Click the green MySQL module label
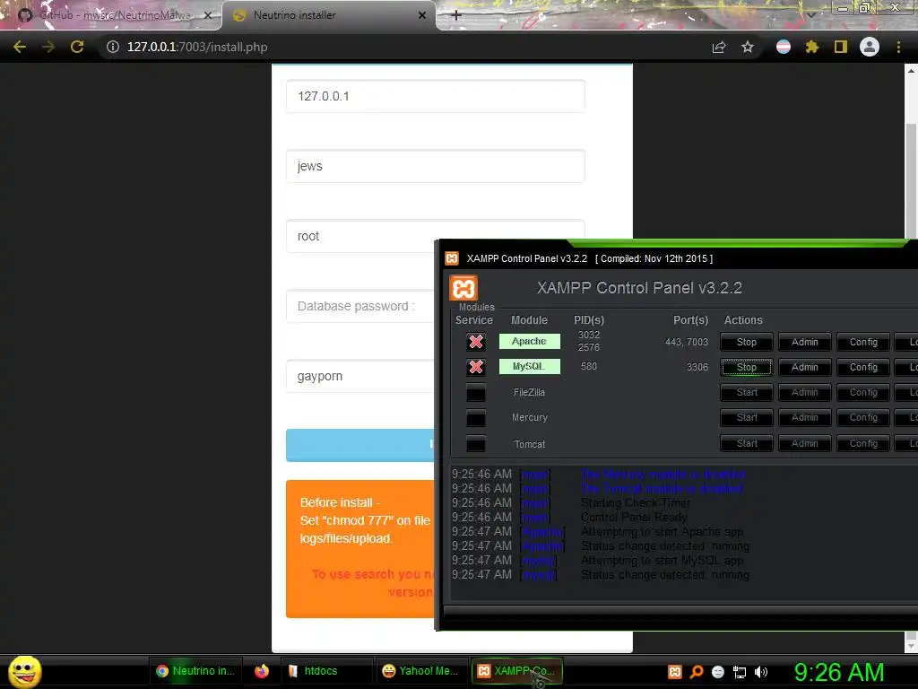This screenshot has height=689, width=918. click(x=529, y=366)
